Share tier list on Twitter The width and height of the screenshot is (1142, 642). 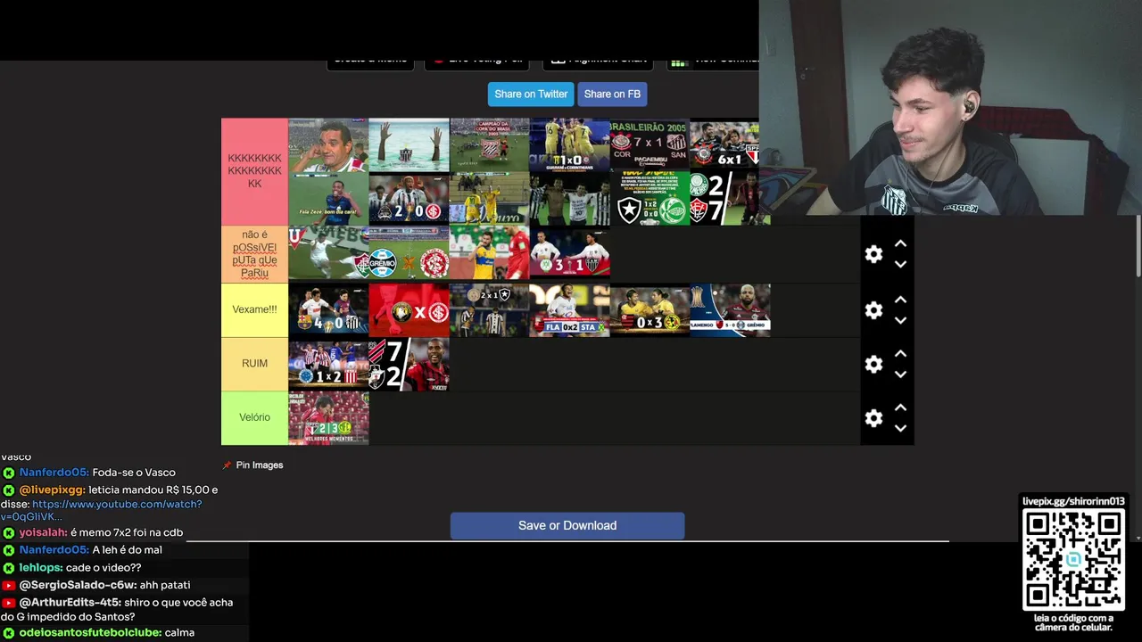pos(531,94)
